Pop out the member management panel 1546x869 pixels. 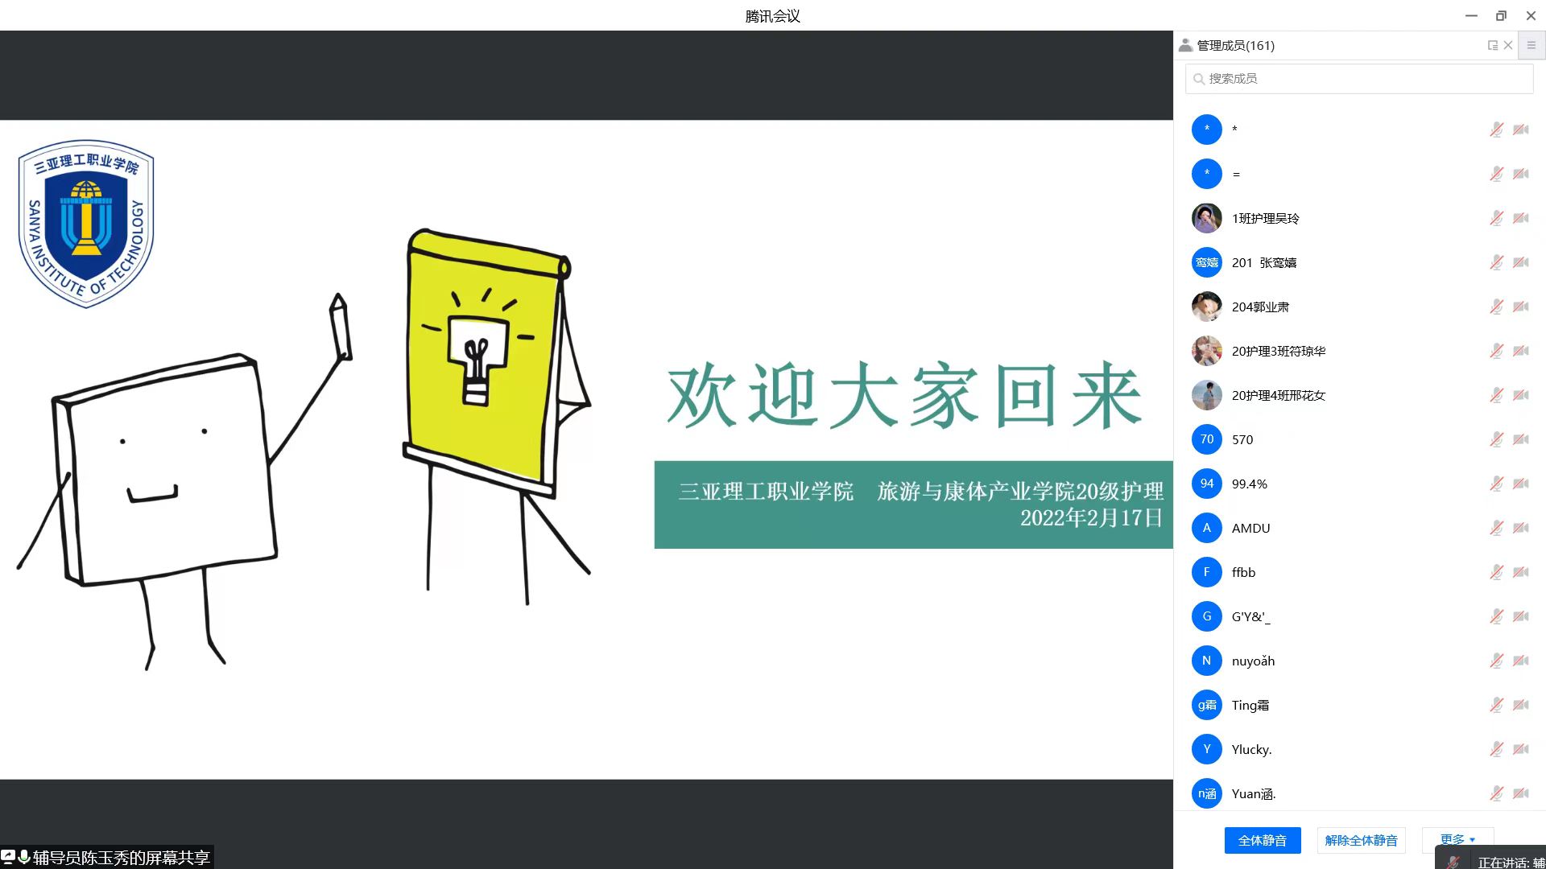(1492, 46)
